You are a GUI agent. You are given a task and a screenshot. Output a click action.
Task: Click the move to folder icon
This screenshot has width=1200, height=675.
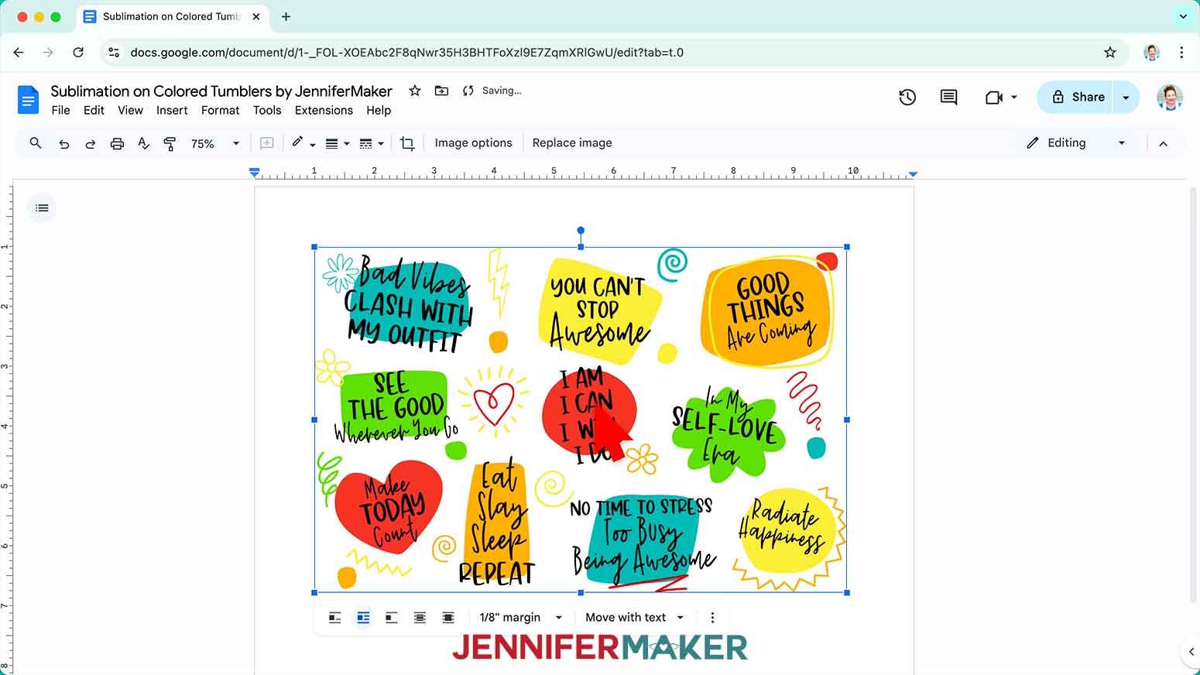(441, 91)
